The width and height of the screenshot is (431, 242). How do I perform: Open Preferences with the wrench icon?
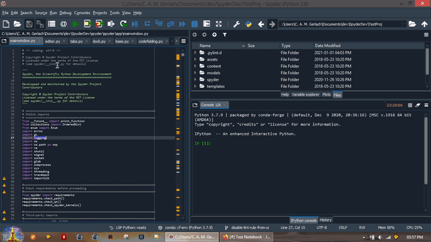(x=236, y=24)
